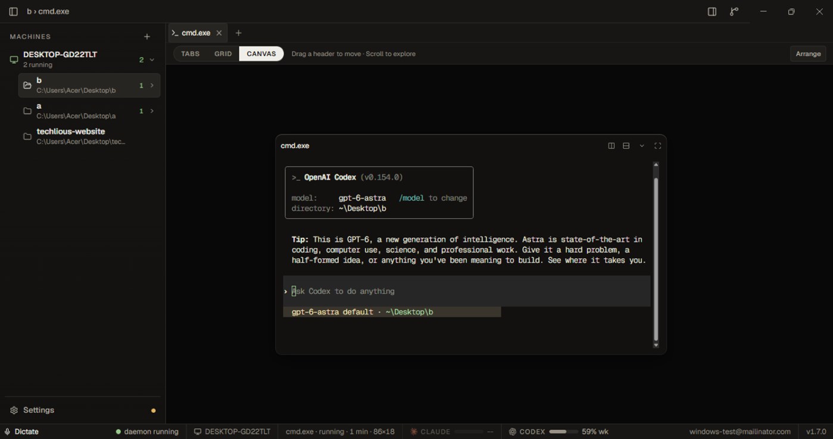Open the cmd.exe card dropdown chevron
Screen dimensions: 833x439
pos(642,146)
